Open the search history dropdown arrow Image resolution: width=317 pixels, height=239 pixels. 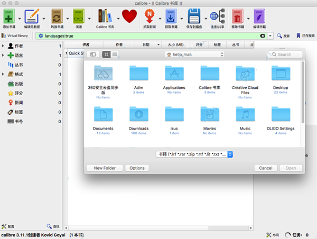coord(271,36)
